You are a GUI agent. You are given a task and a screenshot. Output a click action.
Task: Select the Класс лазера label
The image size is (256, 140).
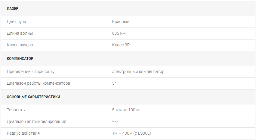point(20,45)
